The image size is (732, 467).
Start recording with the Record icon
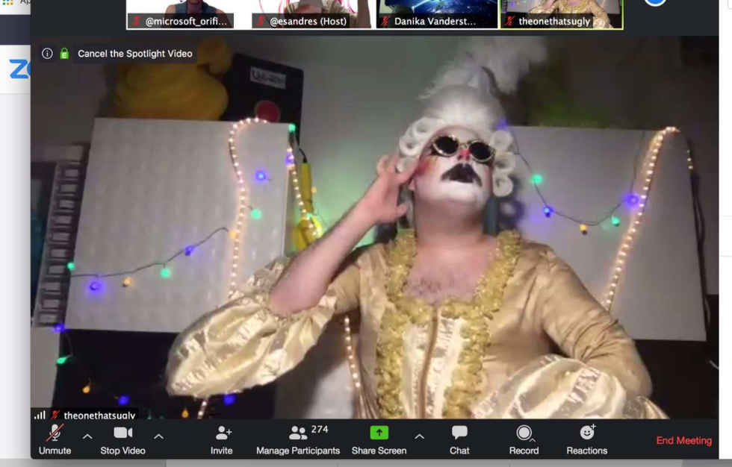tap(524, 433)
